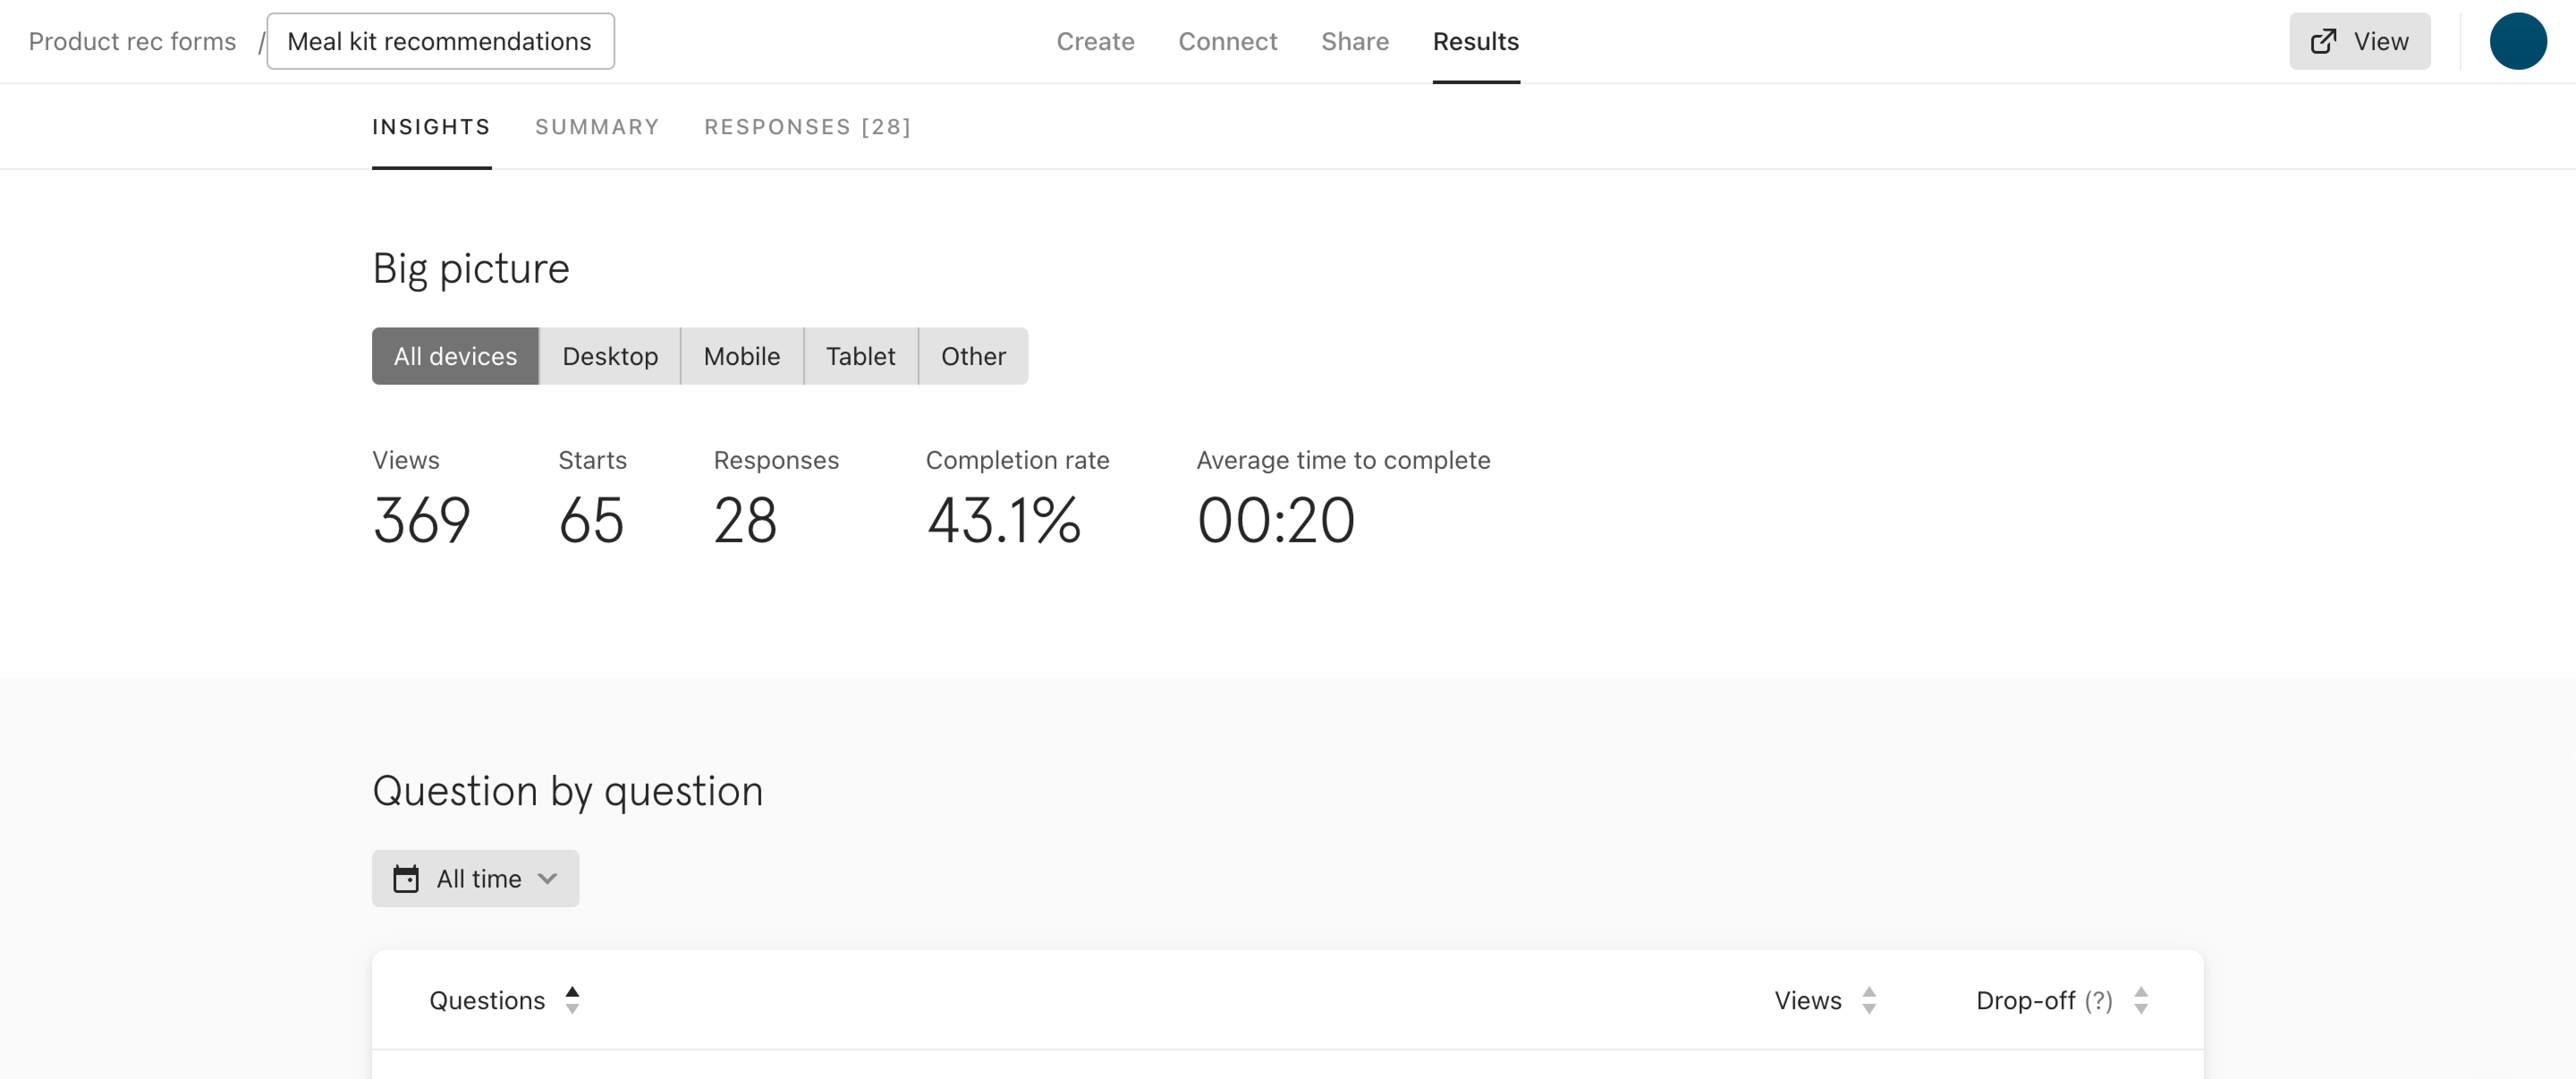Open the Summary sub-tab

pos(597,127)
